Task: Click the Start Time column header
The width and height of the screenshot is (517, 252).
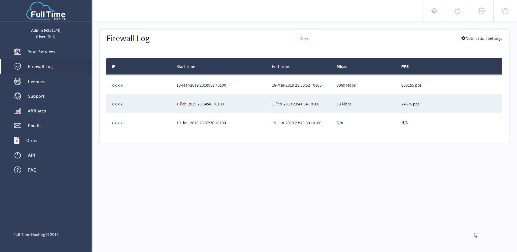Action: [x=186, y=66]
